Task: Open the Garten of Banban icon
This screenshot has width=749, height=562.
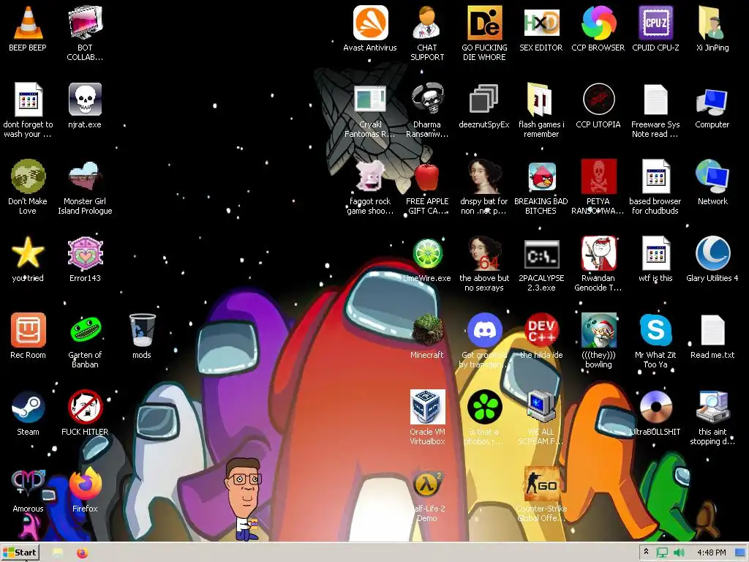Action: pyautogui.click(x=85, y=330)
